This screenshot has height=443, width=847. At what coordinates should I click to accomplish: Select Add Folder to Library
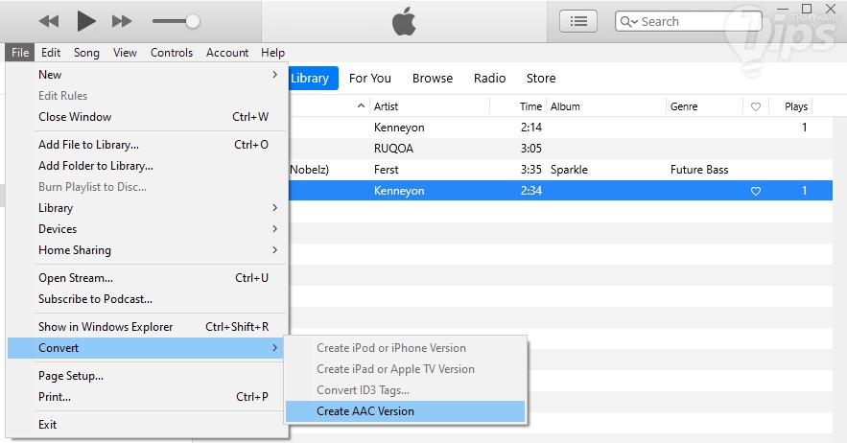pos(148,166)
